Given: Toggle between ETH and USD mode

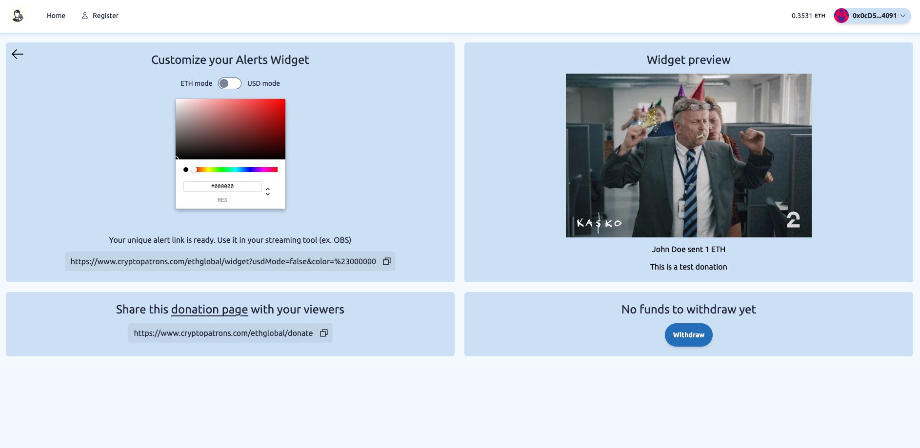Looking at the screenshot, I should 230,83.
